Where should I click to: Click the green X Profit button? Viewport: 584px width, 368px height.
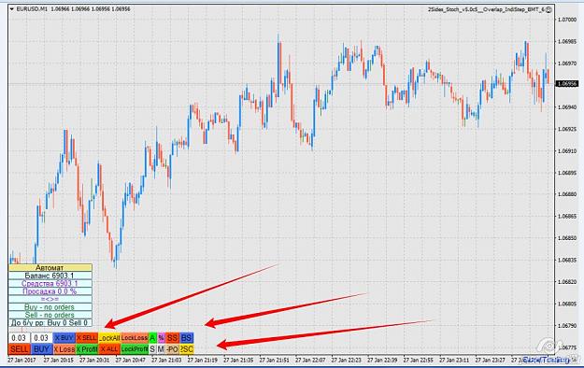pos(87,349)
